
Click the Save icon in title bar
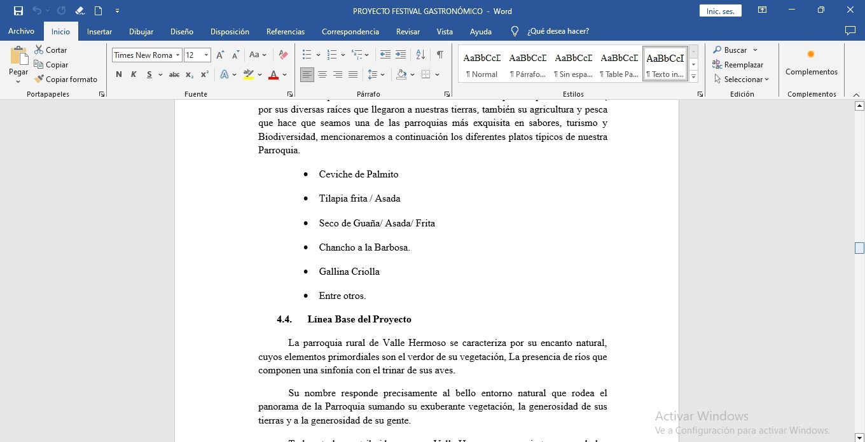18,11
